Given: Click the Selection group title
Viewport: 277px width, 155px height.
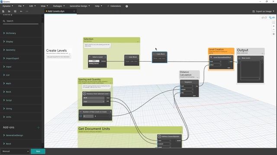Looking at the screenshot, I should tap(88, 39).
